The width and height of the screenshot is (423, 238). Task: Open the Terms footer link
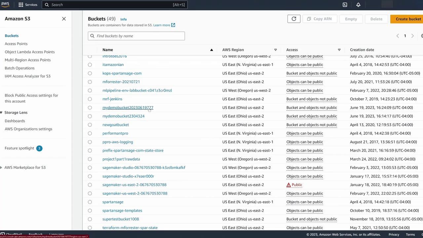410,235
